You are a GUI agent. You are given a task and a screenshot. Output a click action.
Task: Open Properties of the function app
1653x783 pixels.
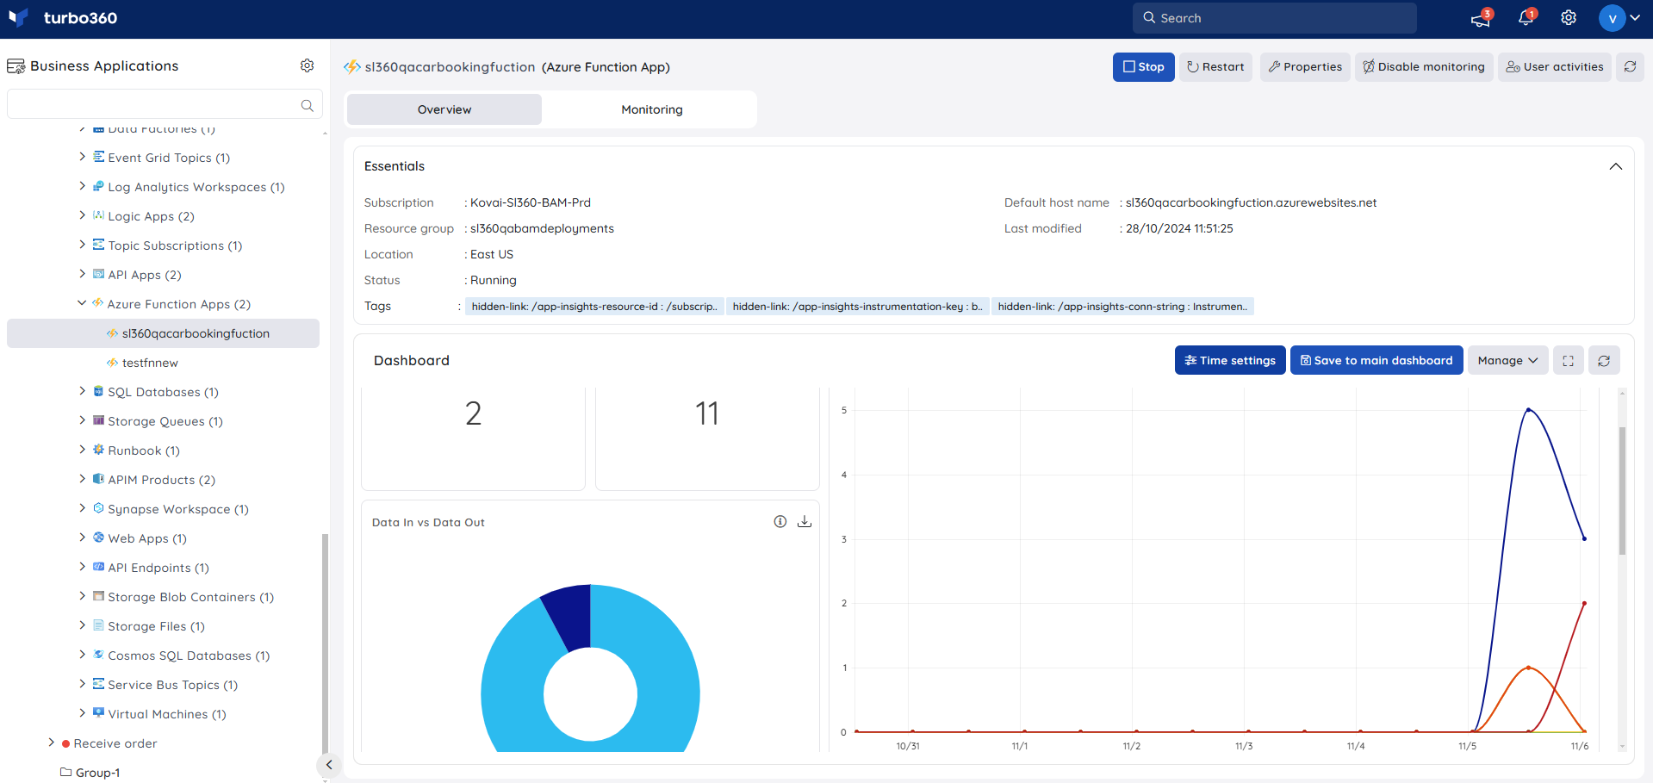(x=1305, y=67)
